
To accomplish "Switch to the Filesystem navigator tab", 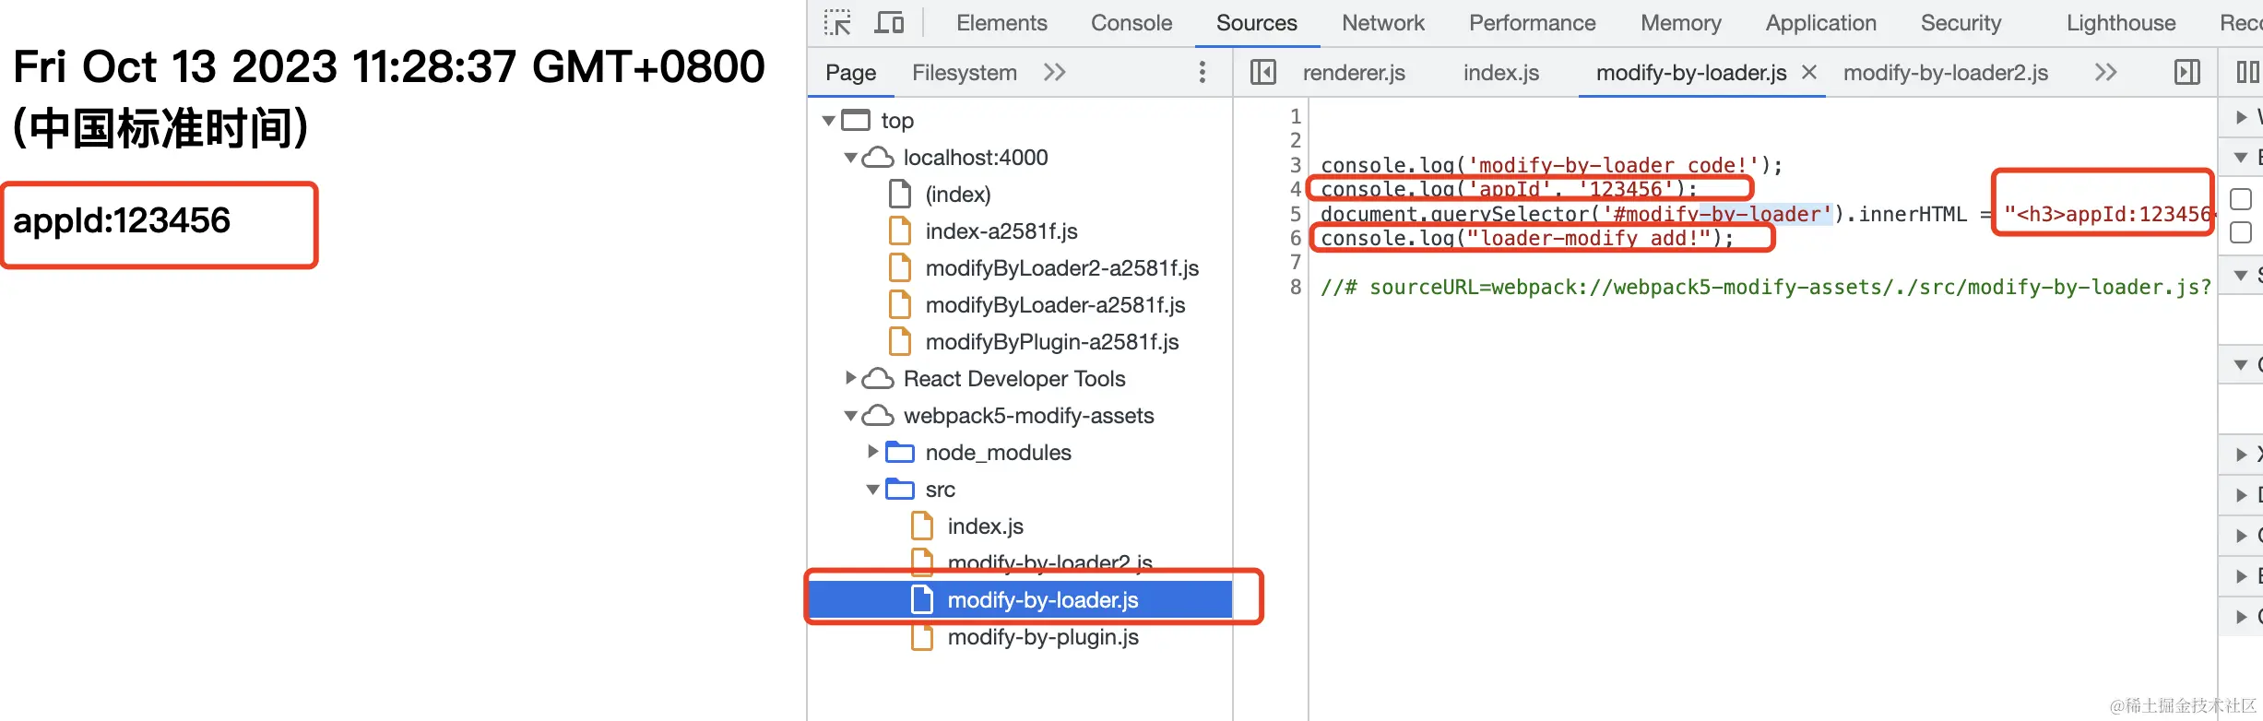I will tap(965, 73).
